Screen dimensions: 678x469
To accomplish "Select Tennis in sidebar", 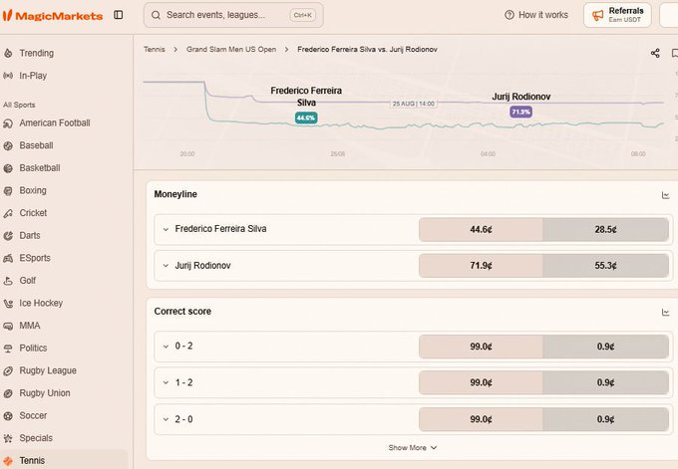I will [x=32, y=460].
